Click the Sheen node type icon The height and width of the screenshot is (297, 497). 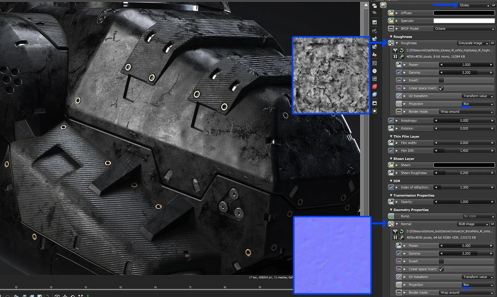click(391, 165)
